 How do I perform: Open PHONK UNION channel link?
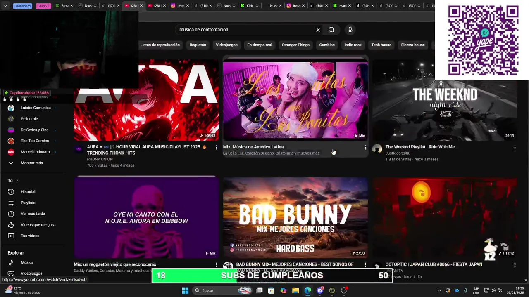pos(100,159)
